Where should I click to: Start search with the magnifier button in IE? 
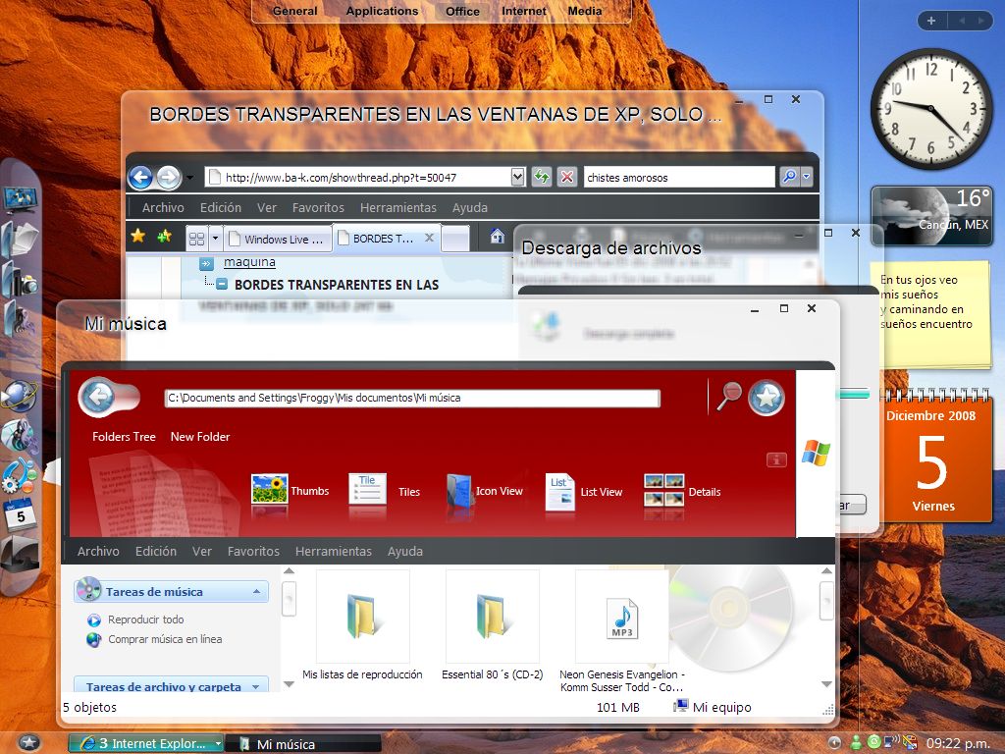[x=790, y=177]
